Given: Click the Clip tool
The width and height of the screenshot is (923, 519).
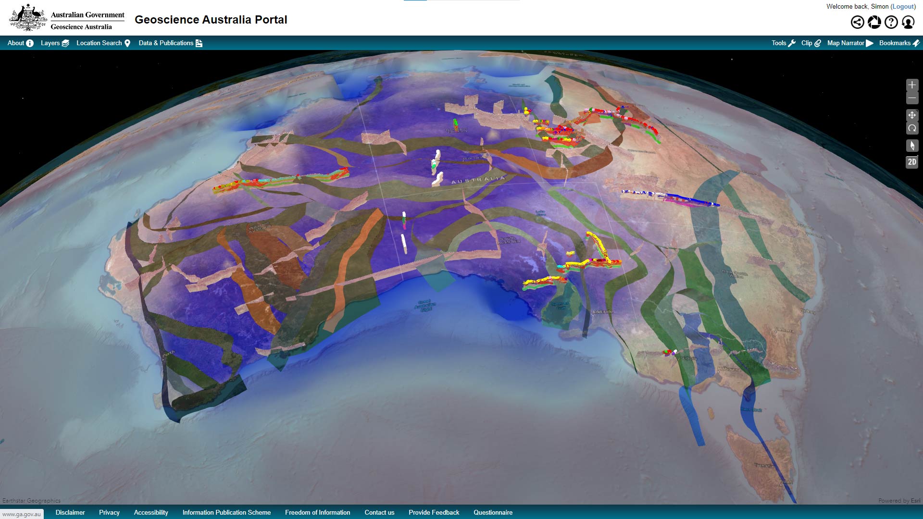Looking at the screenshot, I should point(811,43).
